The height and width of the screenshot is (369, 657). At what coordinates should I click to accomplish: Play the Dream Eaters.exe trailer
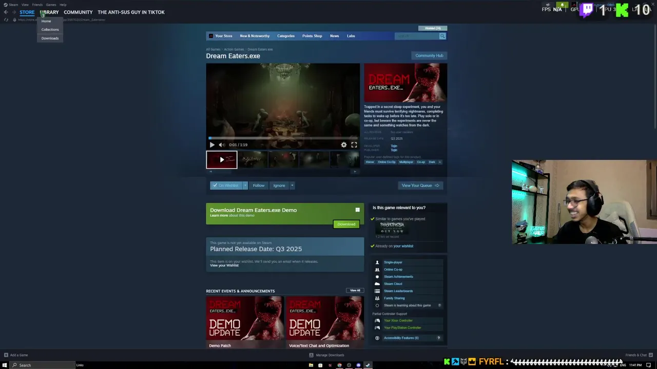pyautogui.click(x=212, y=145)
